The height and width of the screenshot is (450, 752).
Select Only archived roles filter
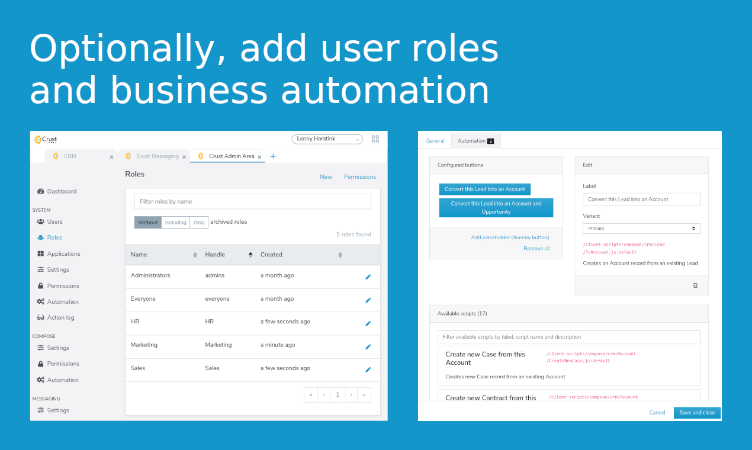(x=199, y=223)
